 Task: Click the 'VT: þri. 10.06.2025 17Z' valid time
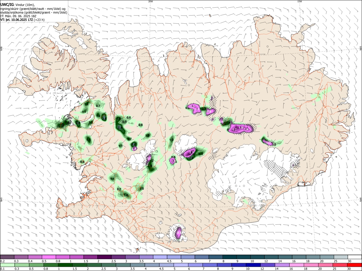point(17,20)
